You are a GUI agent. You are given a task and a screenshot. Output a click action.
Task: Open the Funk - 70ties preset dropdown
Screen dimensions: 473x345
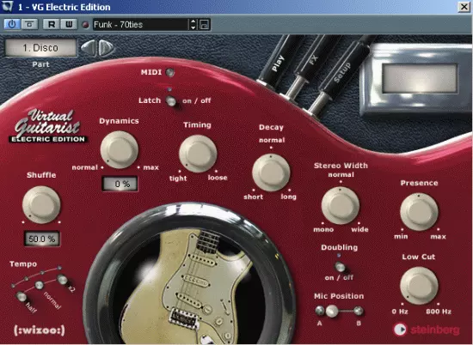140,24
